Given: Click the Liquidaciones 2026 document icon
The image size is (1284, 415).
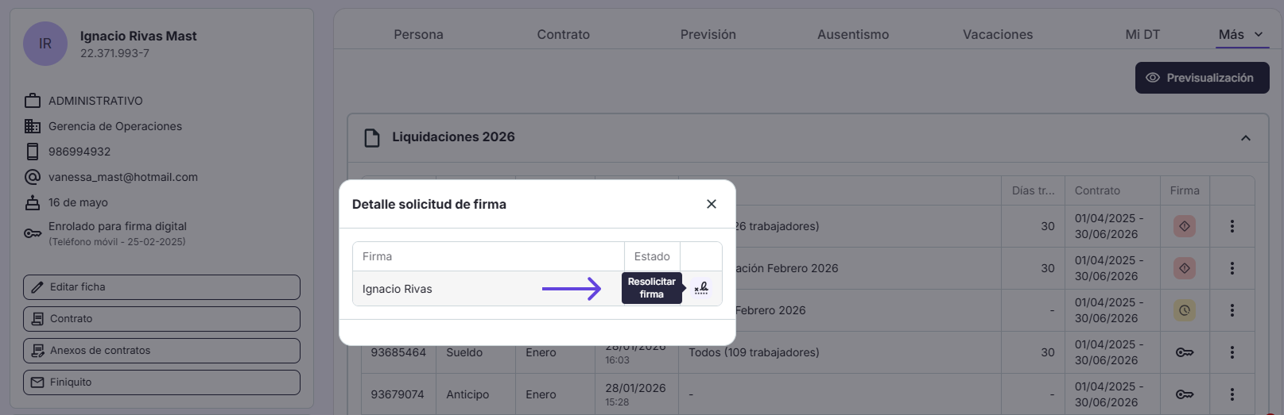Looking at the screenshot, I should 372,137.
